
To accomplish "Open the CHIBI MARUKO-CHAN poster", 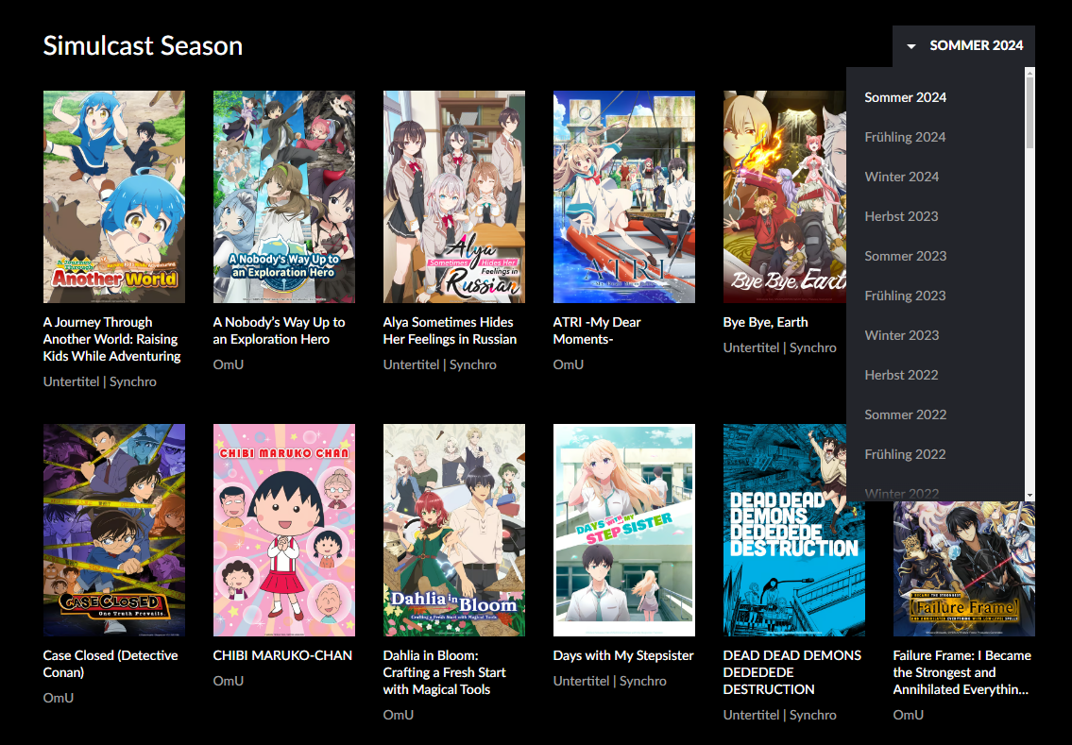I will click(283, 531).
